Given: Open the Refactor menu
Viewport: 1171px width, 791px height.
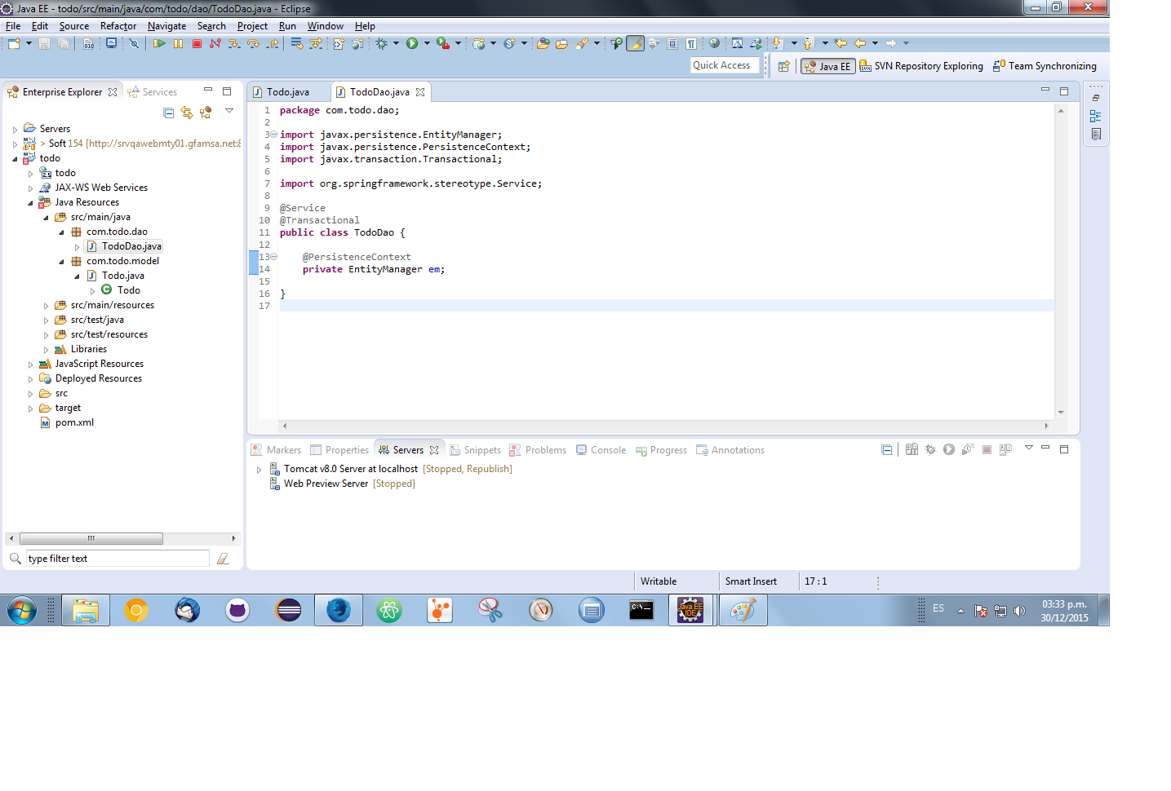Looking at the screenshot, I should 118,26.
